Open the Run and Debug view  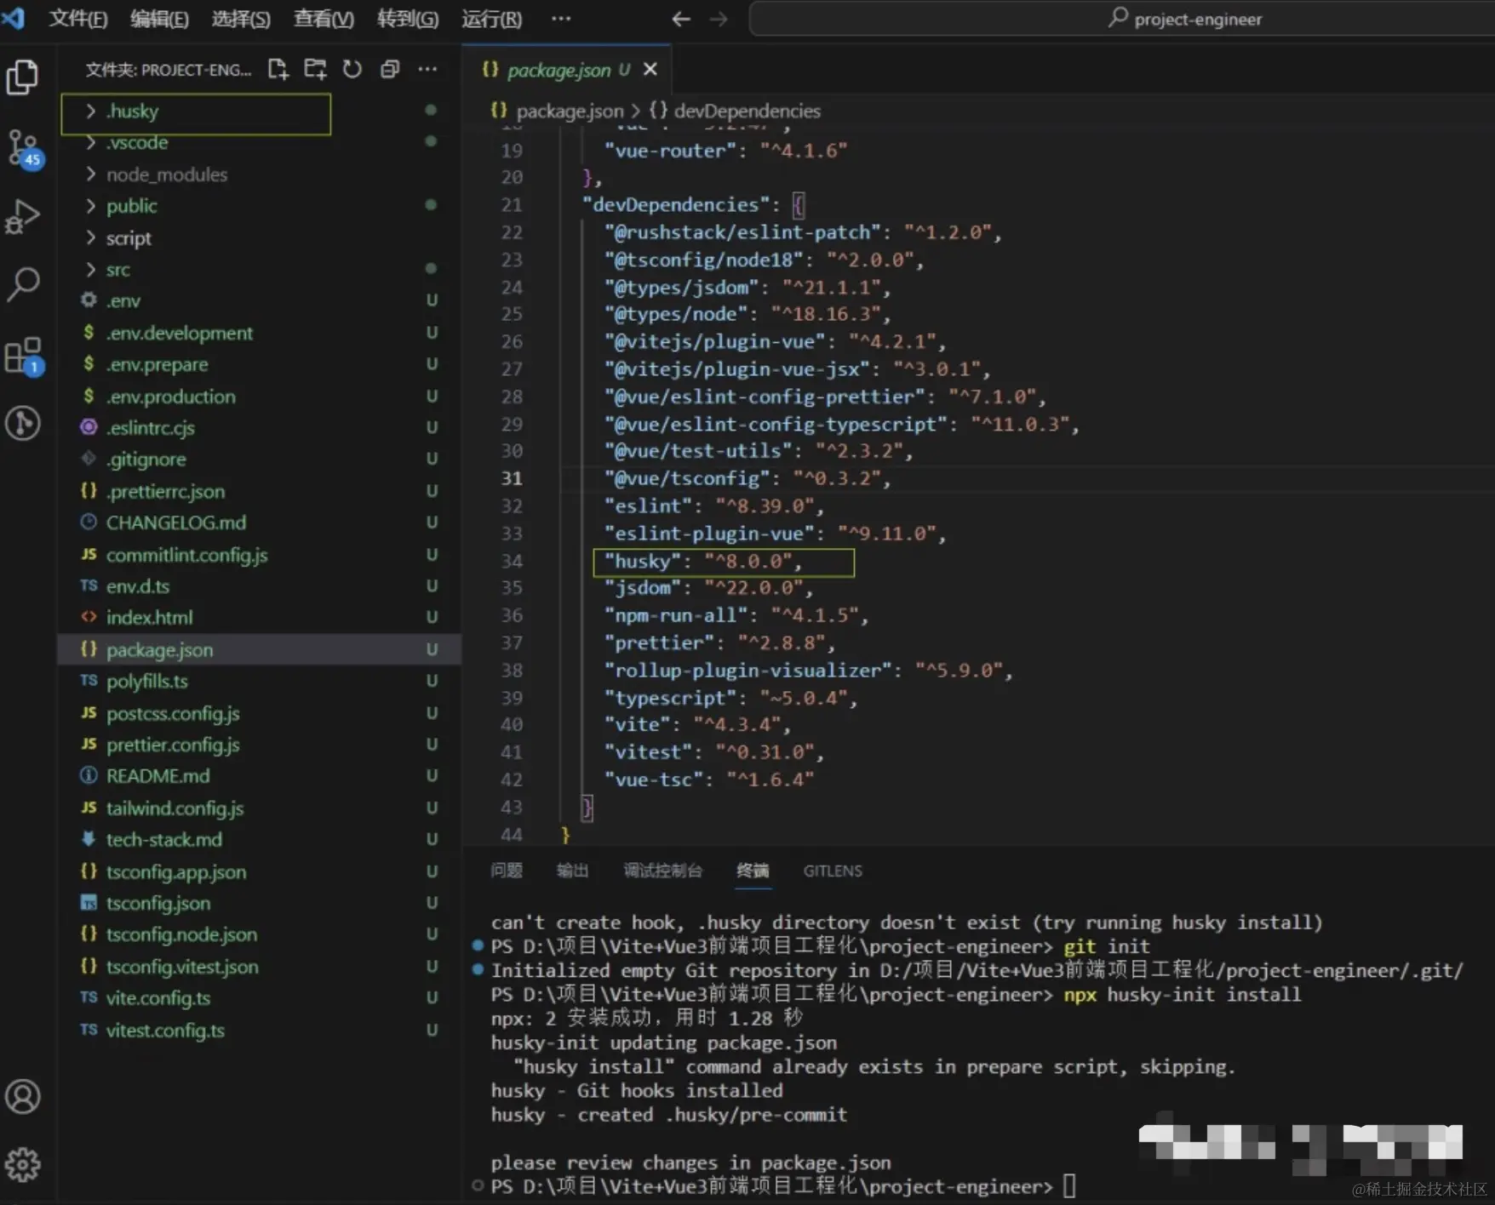point(23,216)
